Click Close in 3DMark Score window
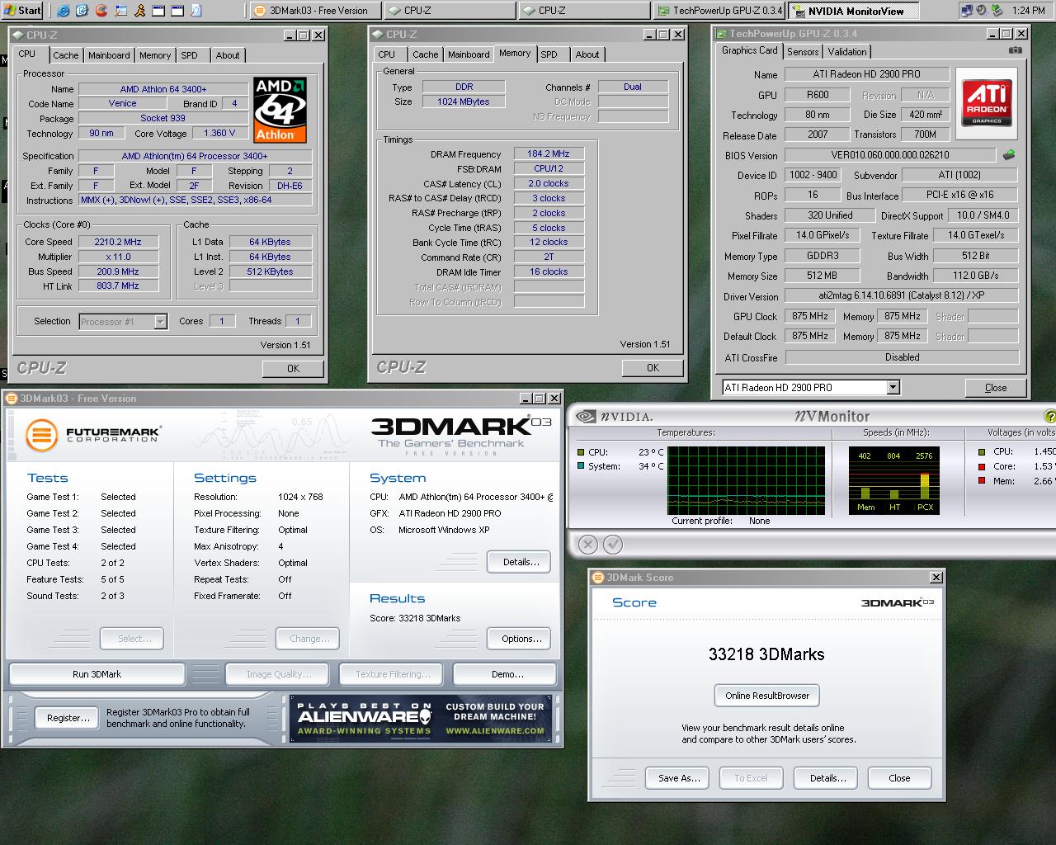 click(899, 778)
